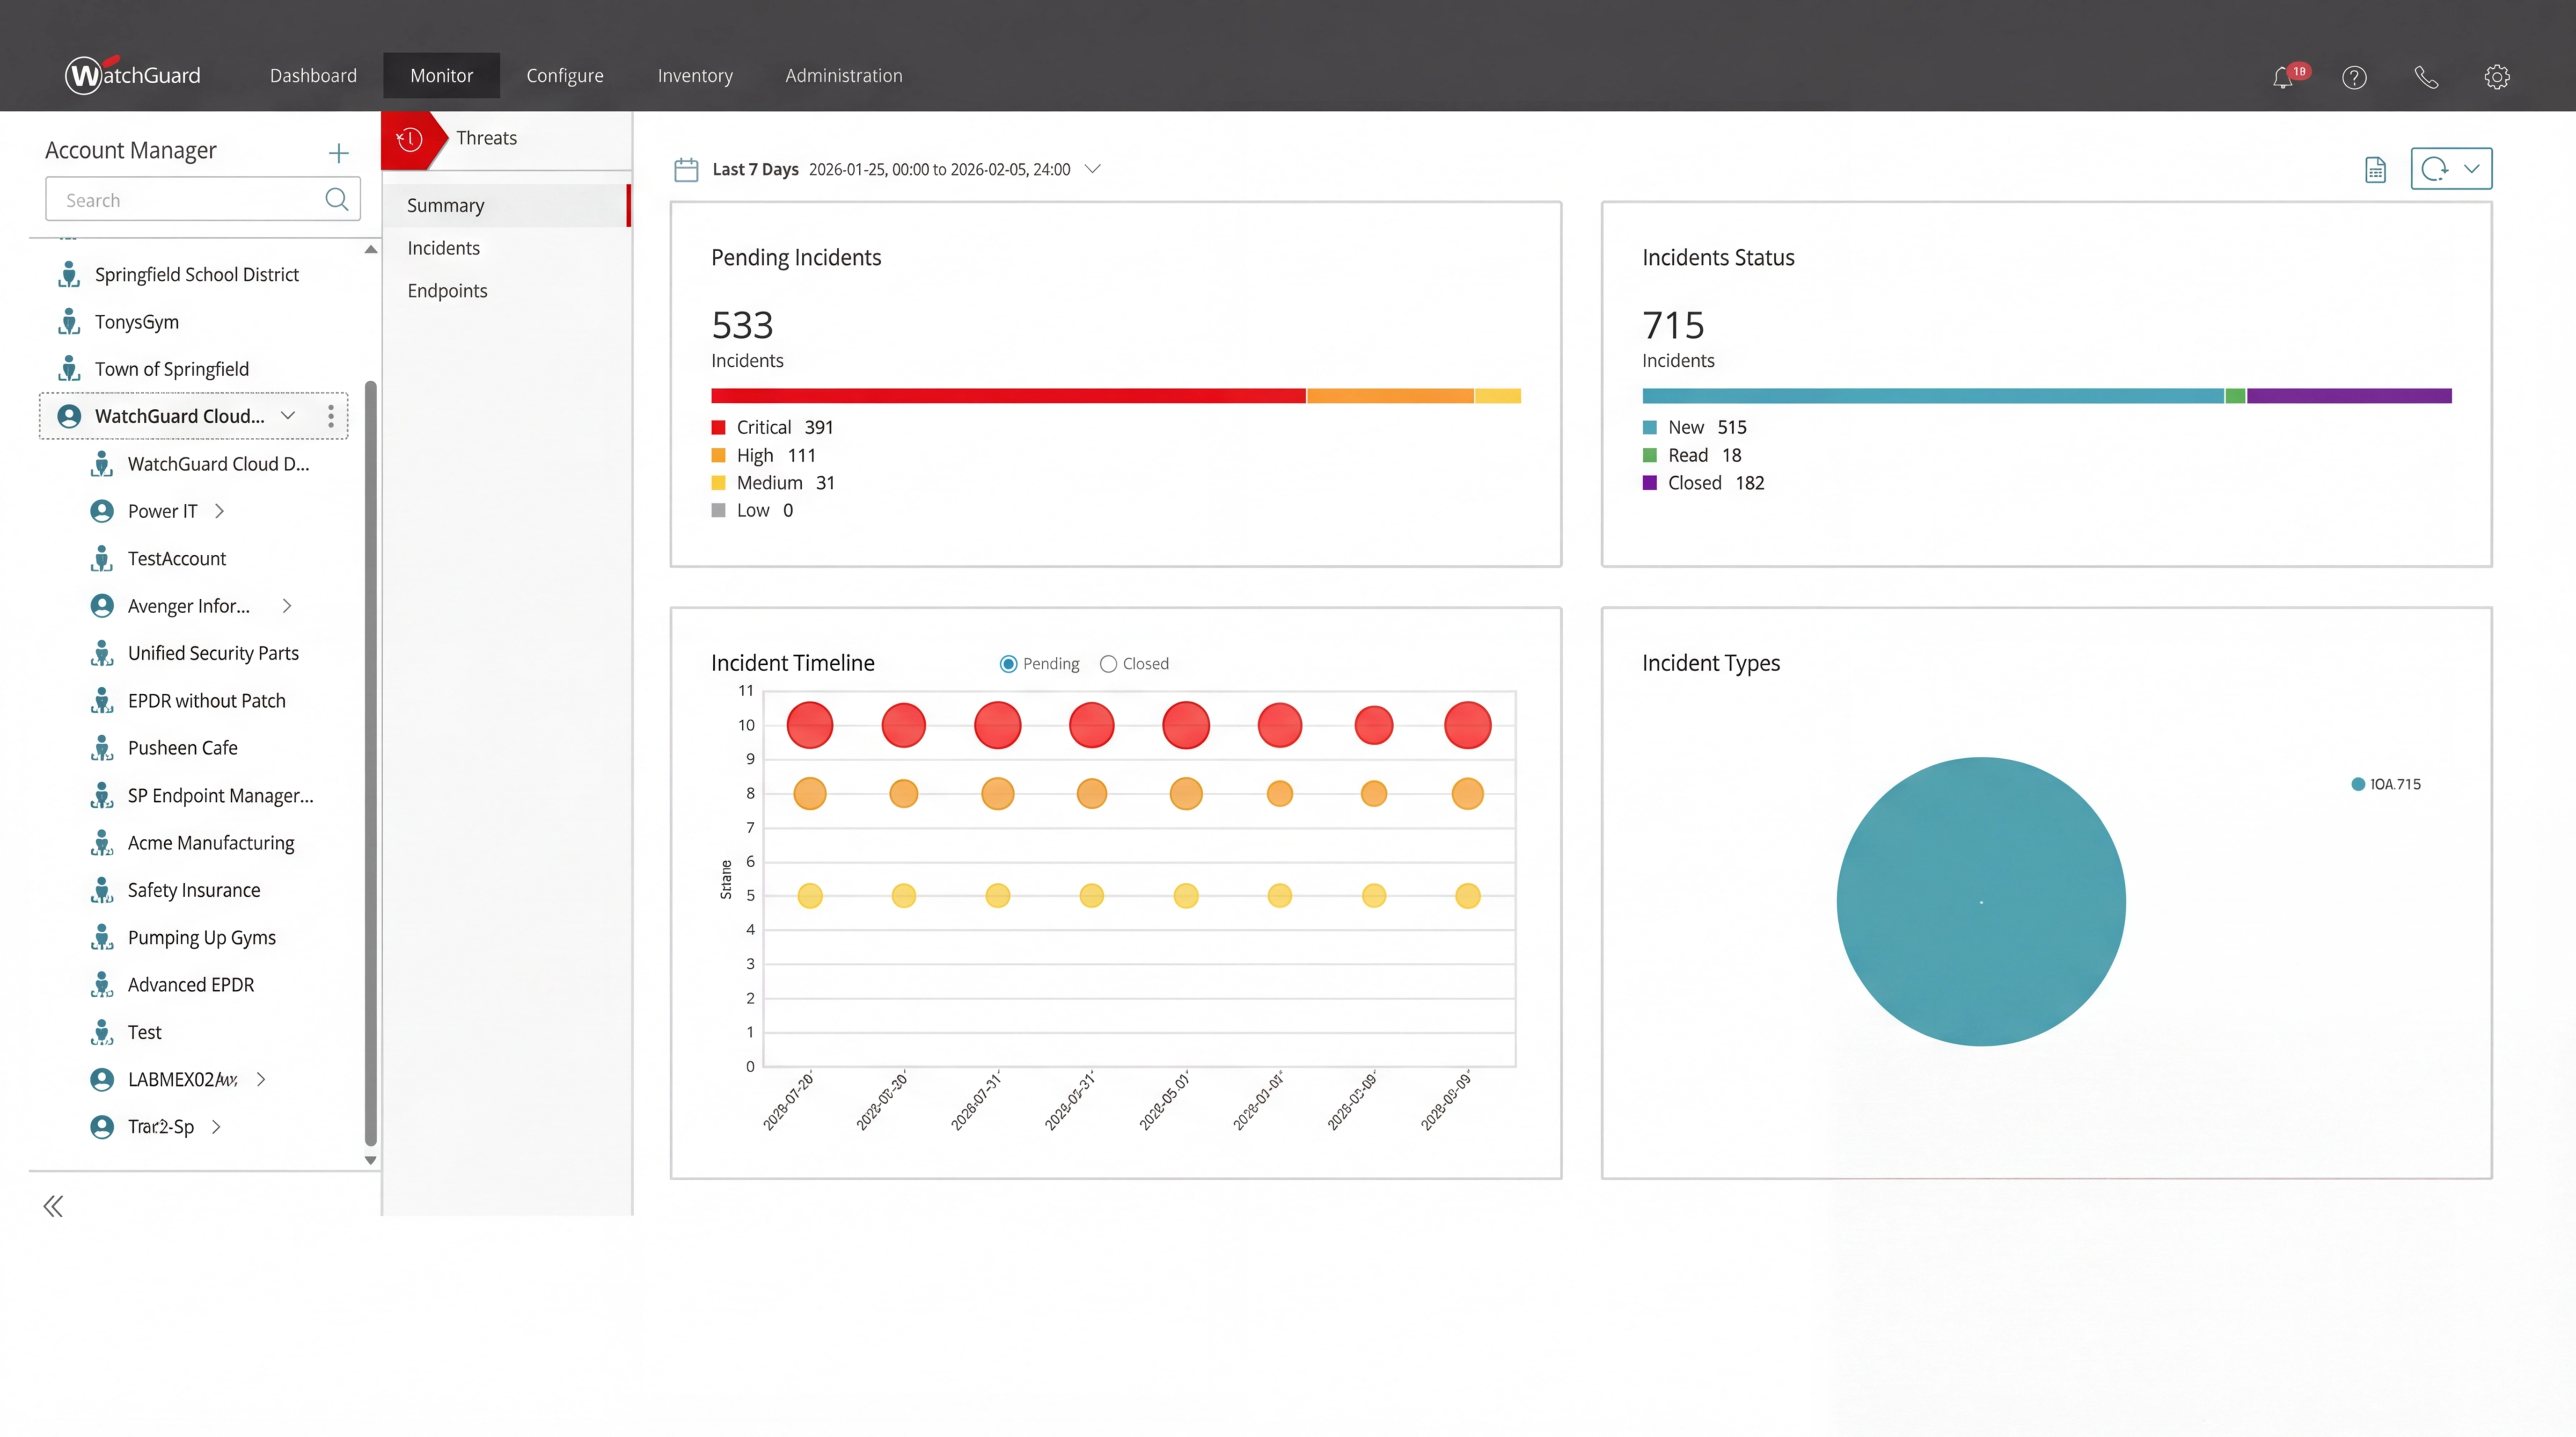Click the calendar icon beside Last 7 Days
This screenshot has width=2576, height=1437.
(x=686, y=170)
